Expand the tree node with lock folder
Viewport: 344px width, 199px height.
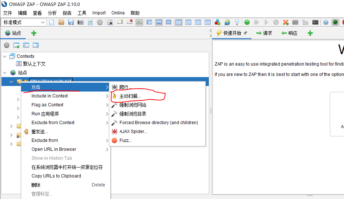point(12,135)
